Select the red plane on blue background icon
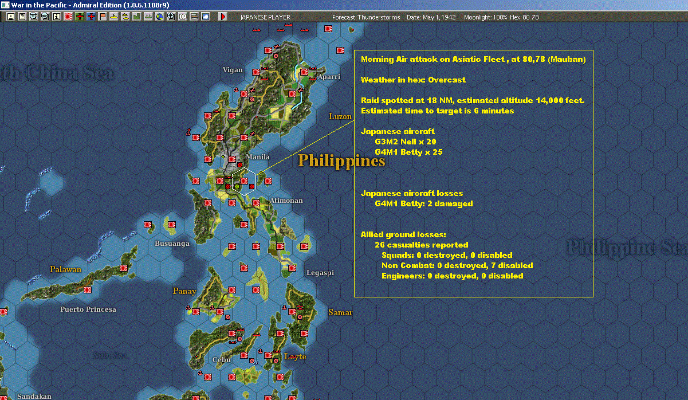 91,17
